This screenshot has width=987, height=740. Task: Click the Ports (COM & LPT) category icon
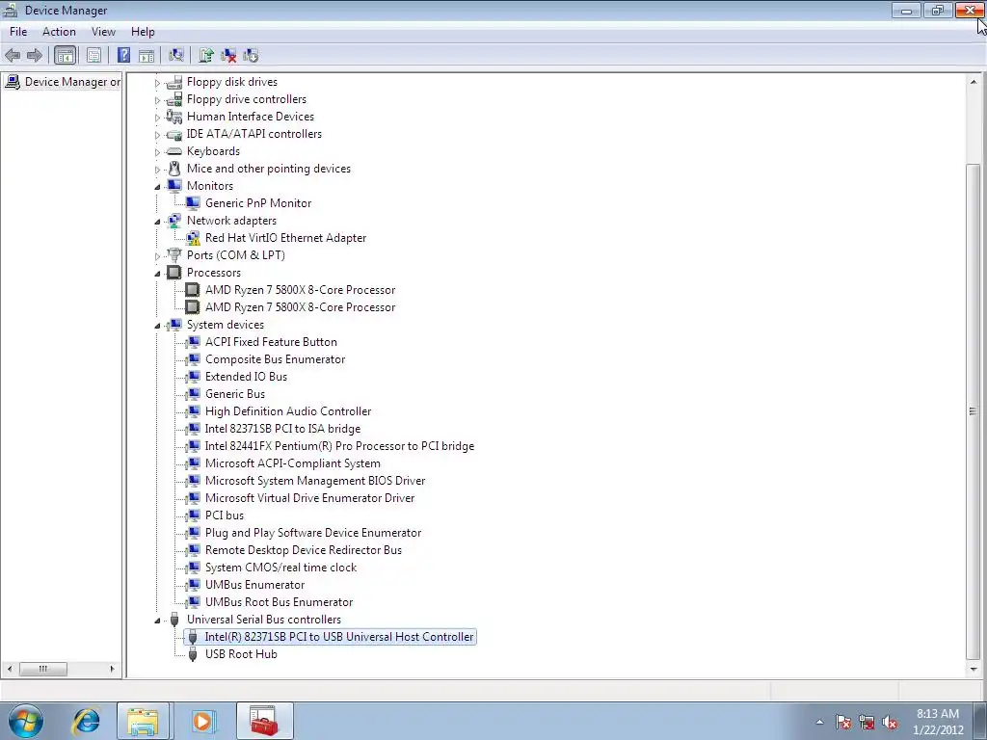click(174, 254)
